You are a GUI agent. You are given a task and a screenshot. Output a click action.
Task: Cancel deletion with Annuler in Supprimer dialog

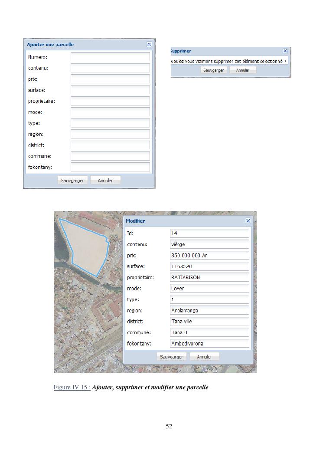pos(243,70)
